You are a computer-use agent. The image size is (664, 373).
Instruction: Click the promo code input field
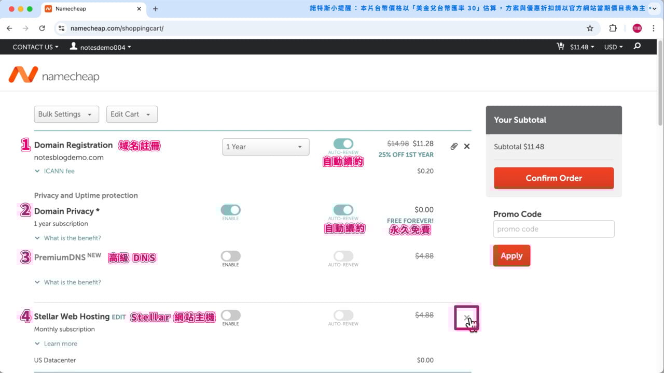554,228
